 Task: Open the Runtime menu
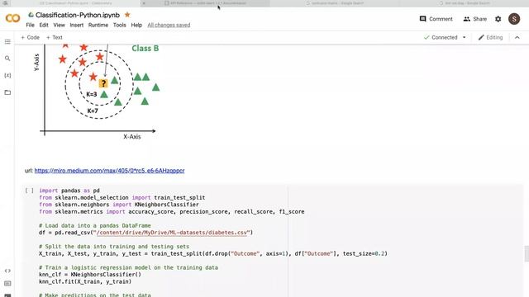98,25
